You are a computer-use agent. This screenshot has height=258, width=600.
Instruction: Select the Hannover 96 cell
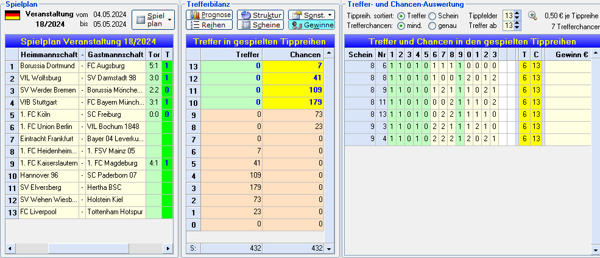pyautogui.click(x=49, y=175)
